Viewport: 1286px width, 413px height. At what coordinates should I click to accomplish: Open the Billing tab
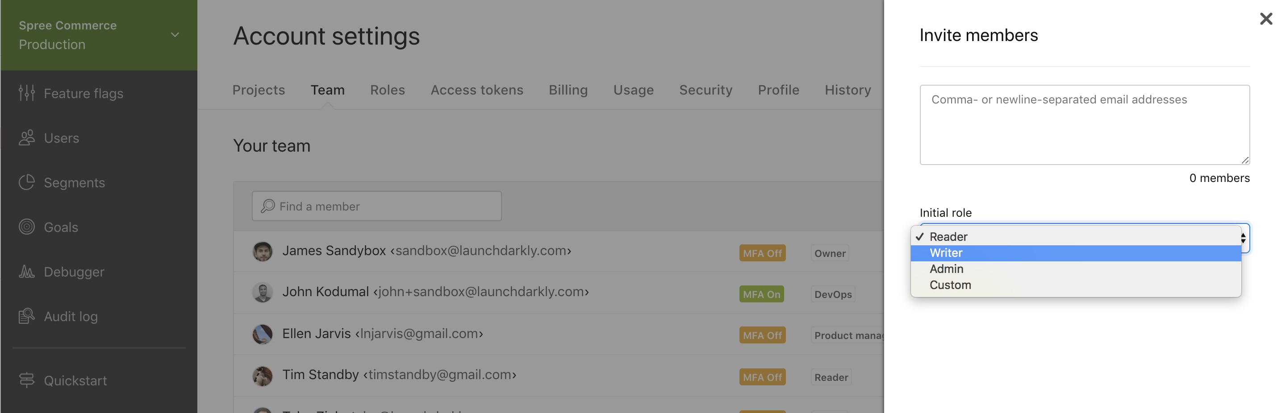pos(568,90)
